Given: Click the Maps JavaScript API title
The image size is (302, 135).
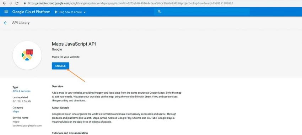Looking at the screenshot, I should (74, 44).
